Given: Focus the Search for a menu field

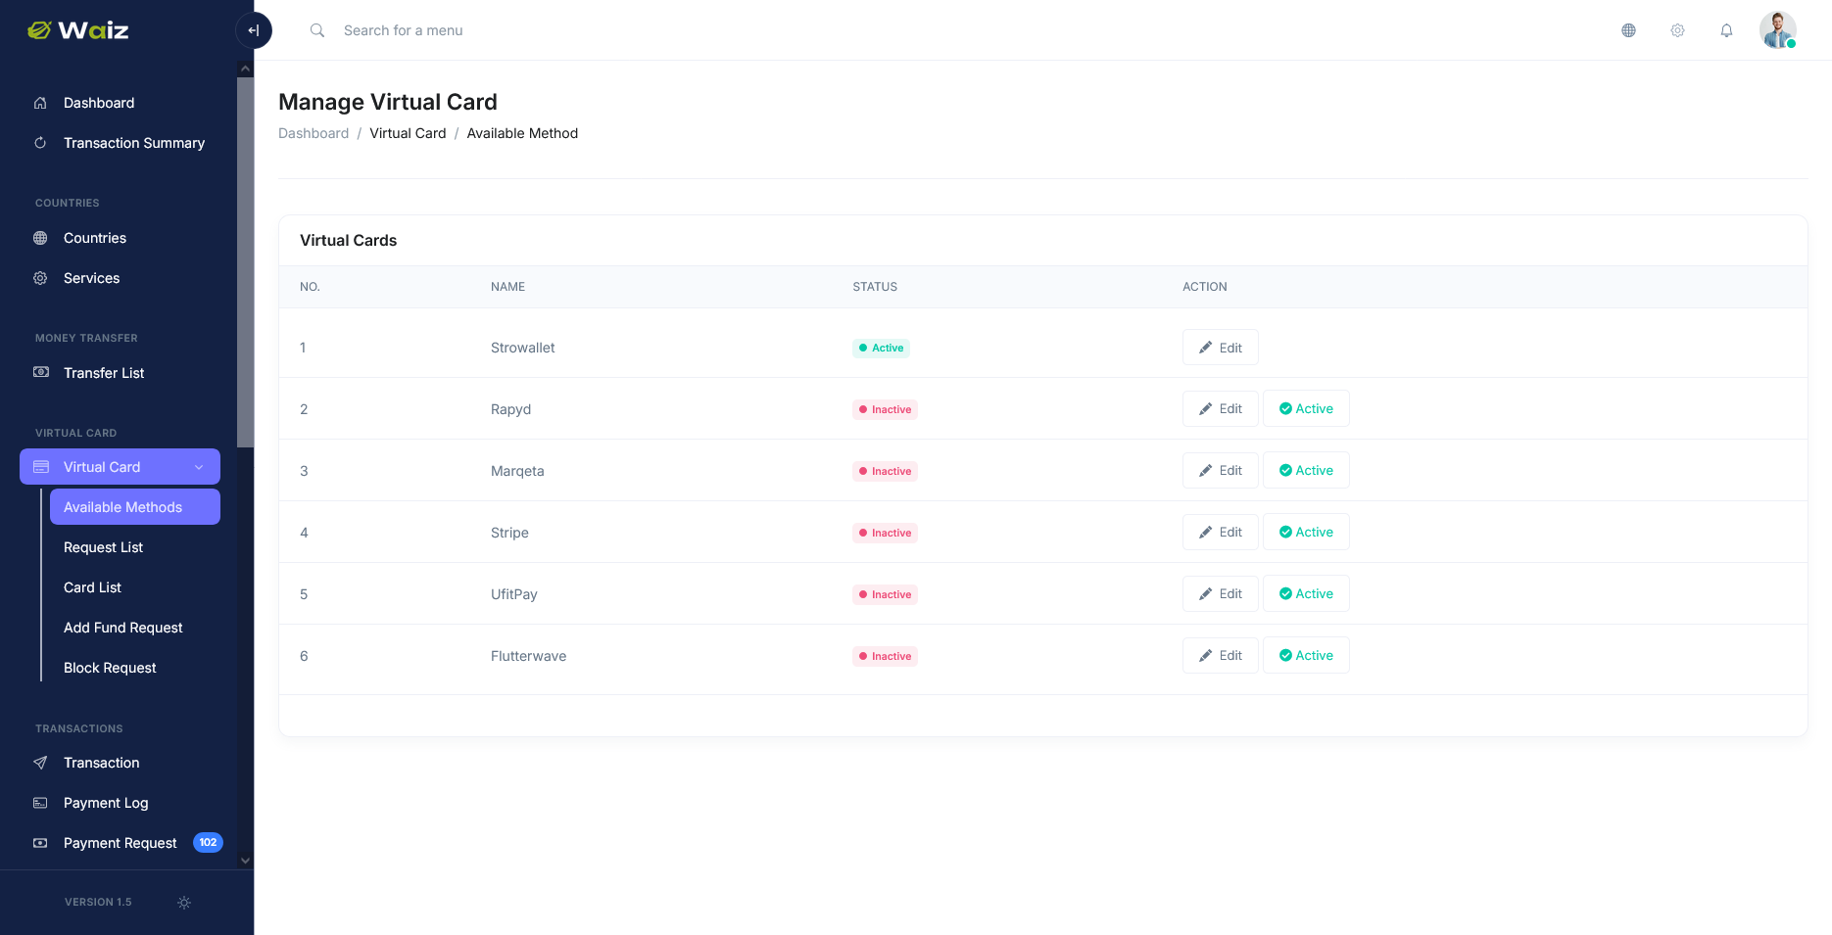Looking at the screenshot, I should tap(403, 30).
